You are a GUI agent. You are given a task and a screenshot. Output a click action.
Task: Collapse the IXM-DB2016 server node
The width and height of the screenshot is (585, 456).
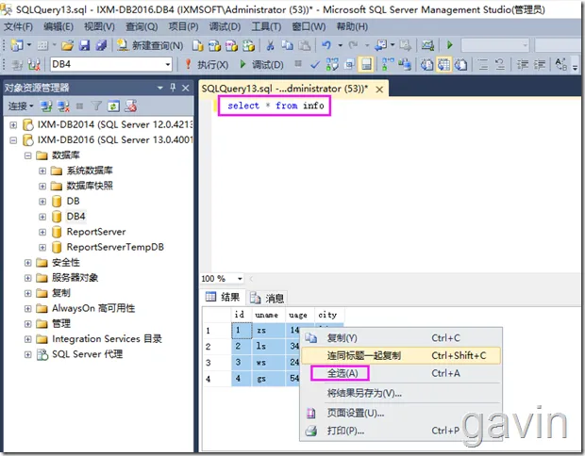click(x=13, y=140)
